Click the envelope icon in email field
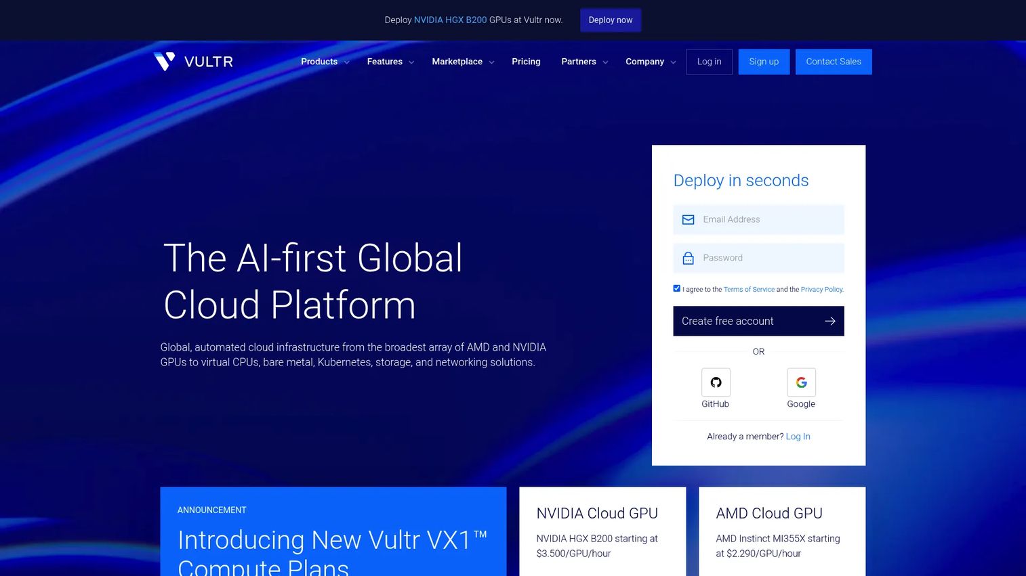This screenshot has width=1026, height=576. point(688,219)
